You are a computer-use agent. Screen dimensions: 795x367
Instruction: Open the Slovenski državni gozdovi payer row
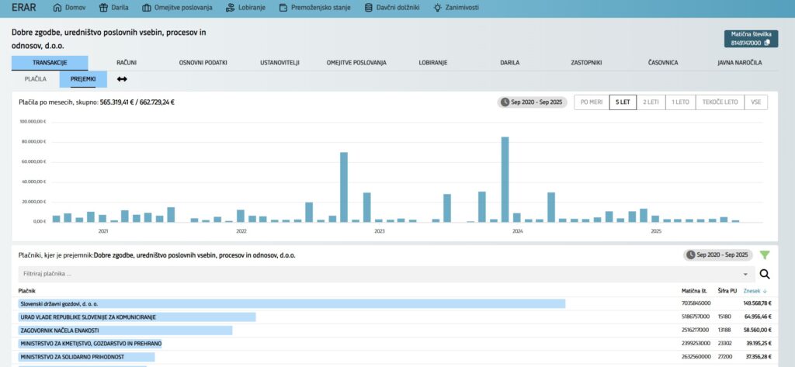[x=59, y=303]
